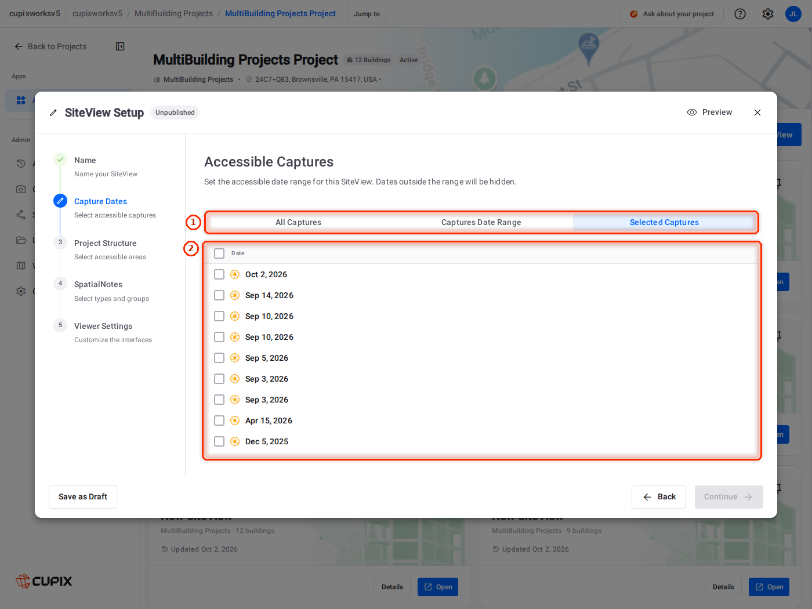Click Ask about your project button
Image resolution: width=812 pixels, height=609 pixels.
click(672, 14)
